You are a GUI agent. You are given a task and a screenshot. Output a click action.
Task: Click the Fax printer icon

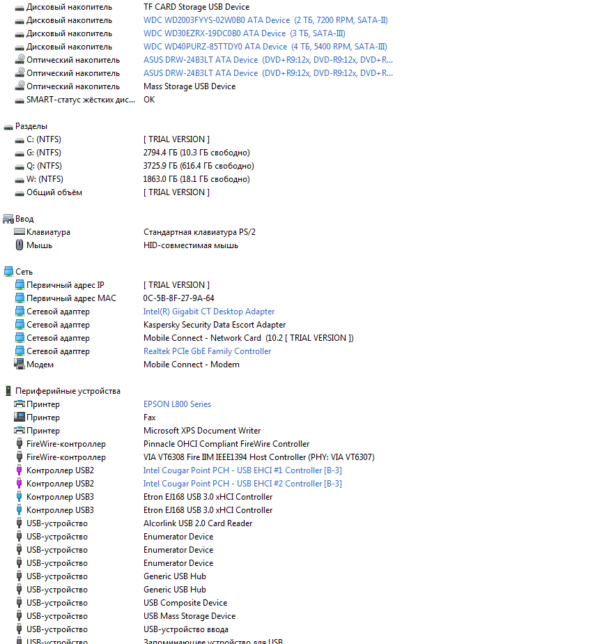20,417
